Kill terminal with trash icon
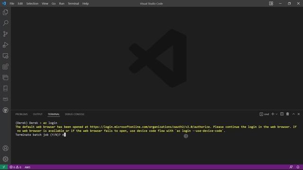The height and width of the screenshot is (170, 303). pos(287,114)
